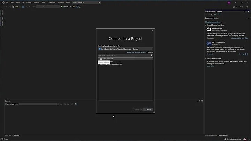
Task: Click the green Attach start arrow
Action: (62, 7)
